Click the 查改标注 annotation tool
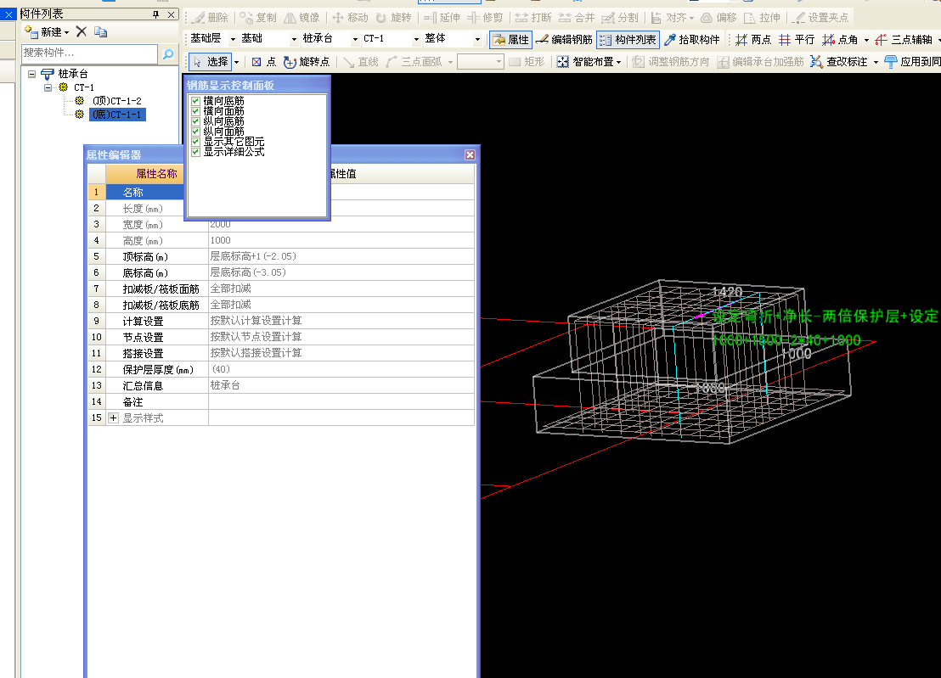941x678 pixels. tap(839, 62)
